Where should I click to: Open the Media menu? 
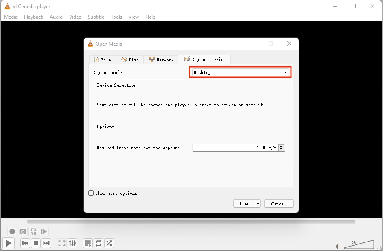point(11,17)
